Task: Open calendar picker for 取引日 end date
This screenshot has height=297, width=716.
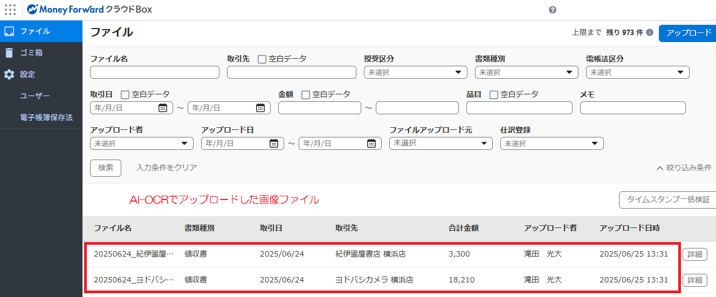Action: tap(260, 108)
